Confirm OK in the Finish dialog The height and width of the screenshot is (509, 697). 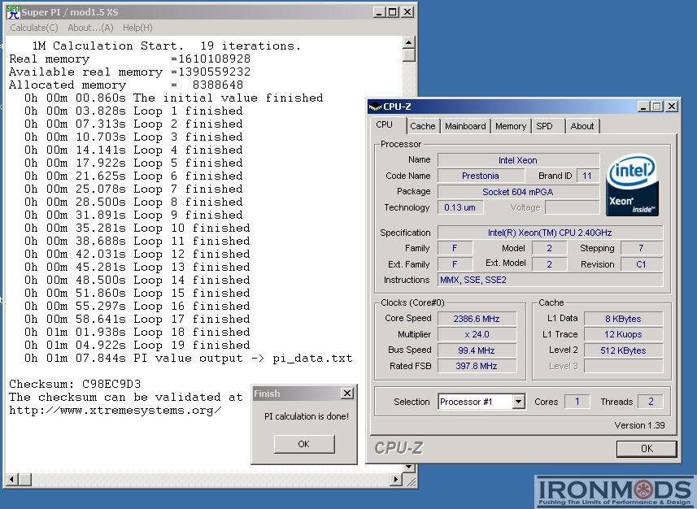coord(304,444)
